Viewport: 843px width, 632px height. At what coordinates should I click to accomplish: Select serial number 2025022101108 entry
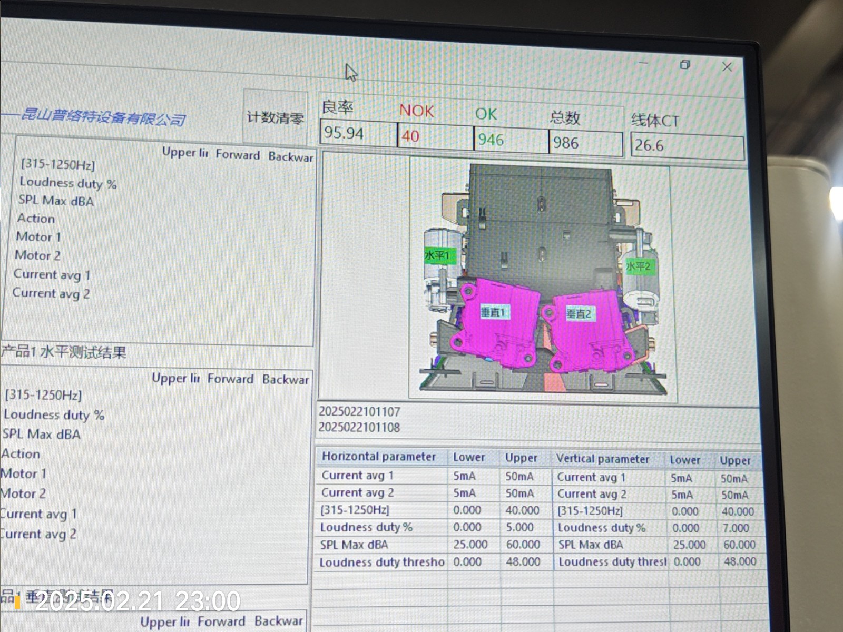click(x=359, y=427)
